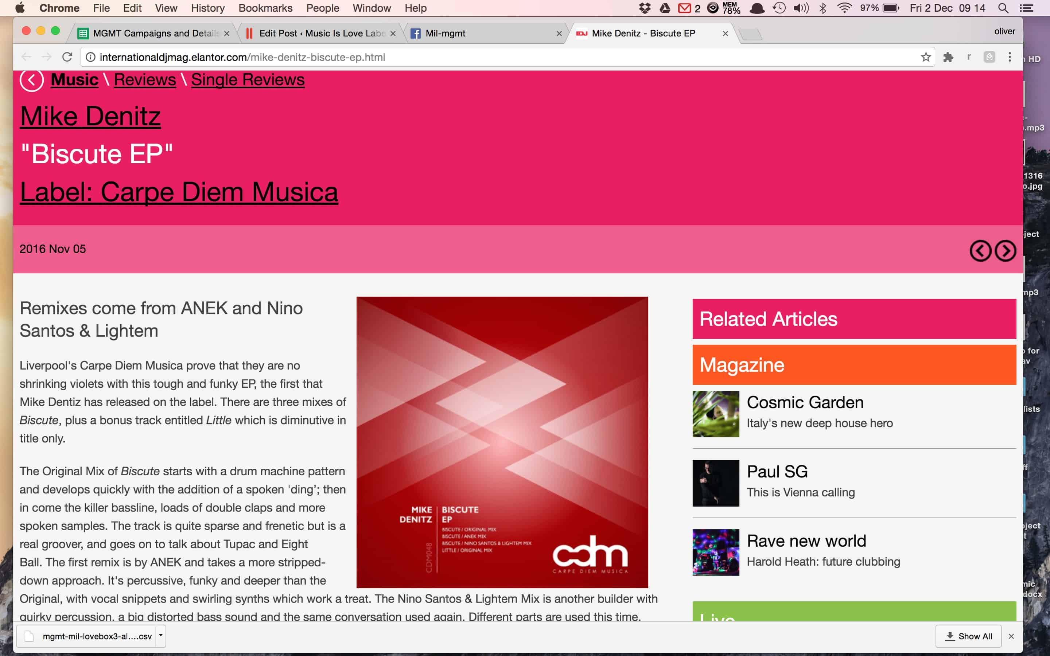This screenshot has width=1050, height=656.
Task: Close the downloads bar
Action: (x=1011, y=636)
